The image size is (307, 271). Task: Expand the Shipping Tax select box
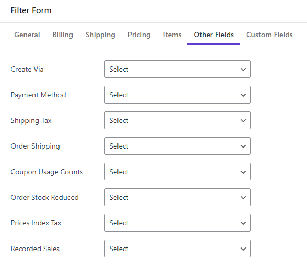[x=178, y=120]
